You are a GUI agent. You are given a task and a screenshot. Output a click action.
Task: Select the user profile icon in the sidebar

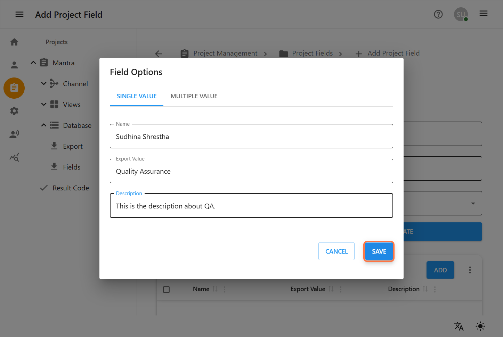pyautogui.click(x=14, y=65)
